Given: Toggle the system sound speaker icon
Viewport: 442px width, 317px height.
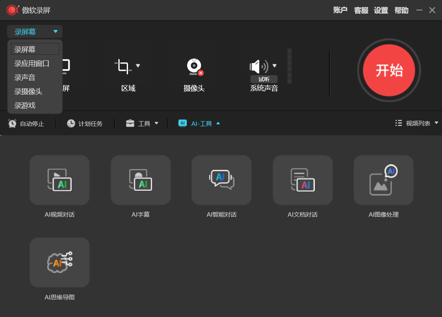Looking at the screenshot, I should coord(259,67).
